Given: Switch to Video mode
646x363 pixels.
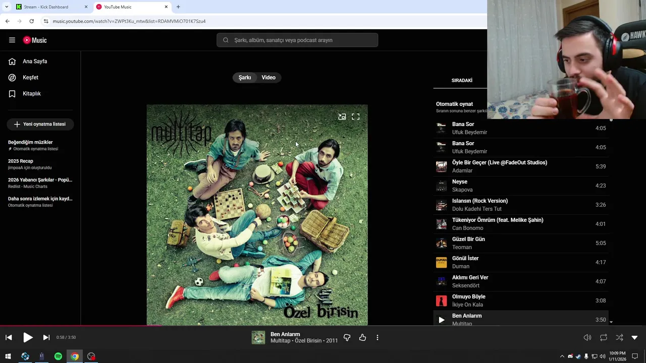Looking at the screenshot, I should pyautogui.click(x=268, y=78).
